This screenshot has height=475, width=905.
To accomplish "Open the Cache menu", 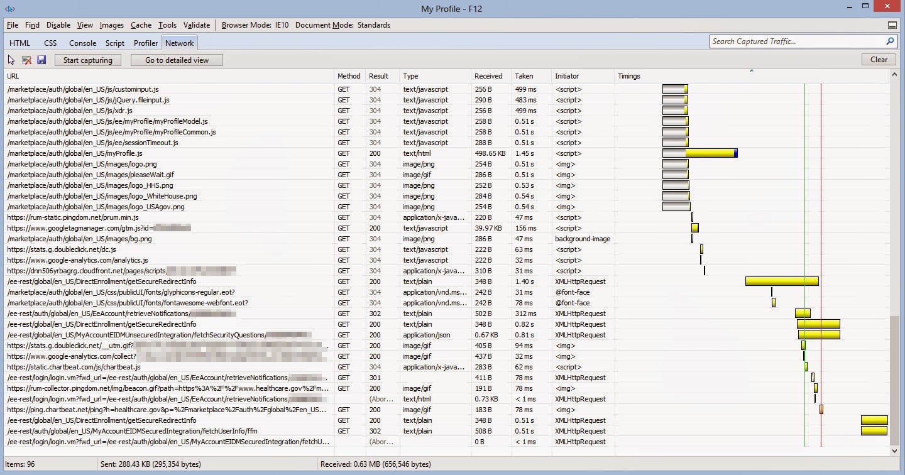I will click(141, 25).
